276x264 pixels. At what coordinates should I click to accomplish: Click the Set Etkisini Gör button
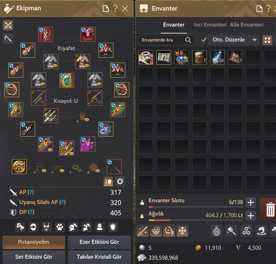pos(34,257)
